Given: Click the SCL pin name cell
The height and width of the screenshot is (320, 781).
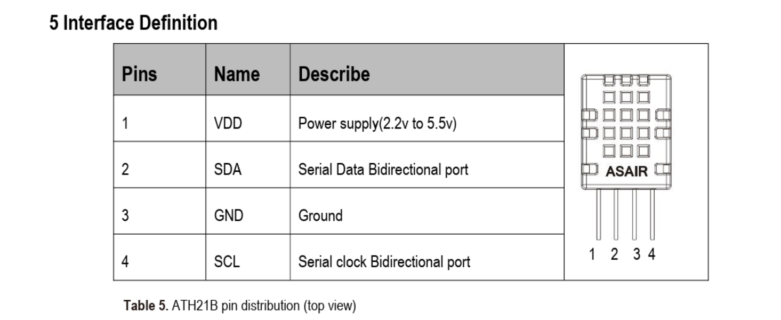Looking at the screenshot, I should click(248, 257).
